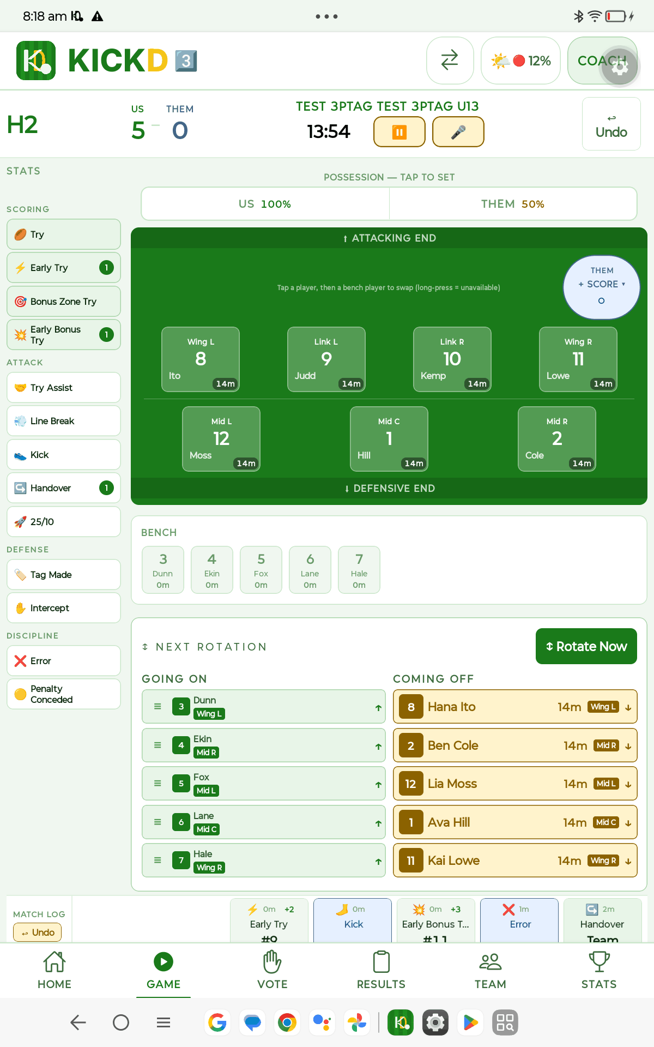Viewport: 654px width, 1047px height.
Task: Launch Chrome from the taskbar
Action: 287,1022
